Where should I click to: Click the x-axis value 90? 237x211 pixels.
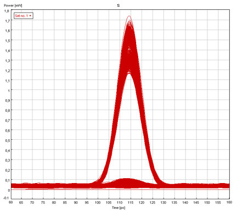pyautogui.click(x=76, y=202)
